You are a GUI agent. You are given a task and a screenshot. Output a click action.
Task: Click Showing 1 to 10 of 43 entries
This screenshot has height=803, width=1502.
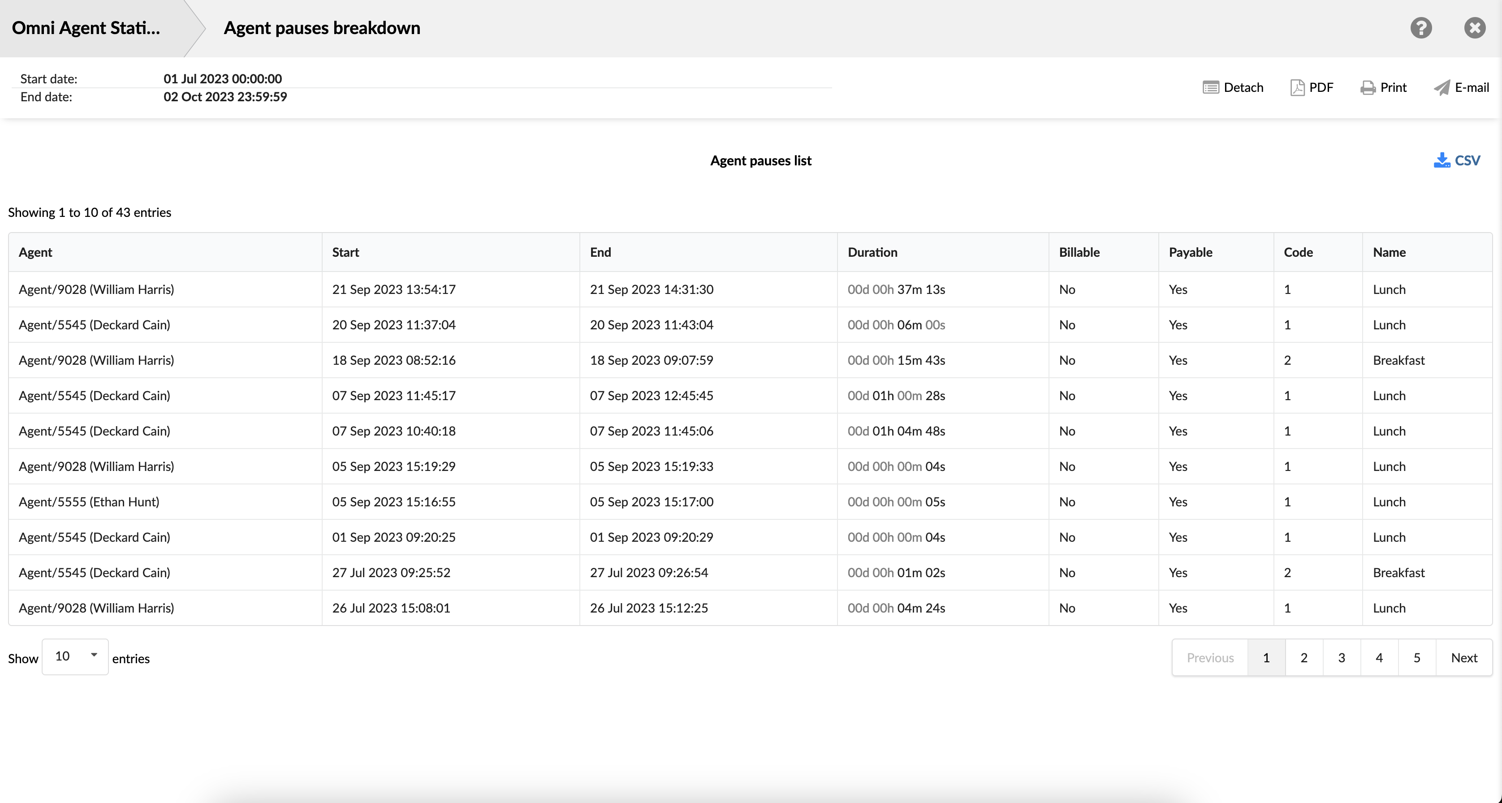point(89,212)
